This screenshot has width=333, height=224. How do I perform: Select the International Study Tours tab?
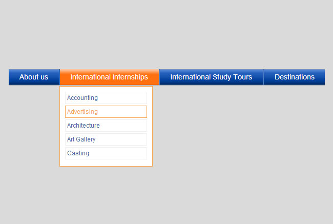tap(211, 77)
